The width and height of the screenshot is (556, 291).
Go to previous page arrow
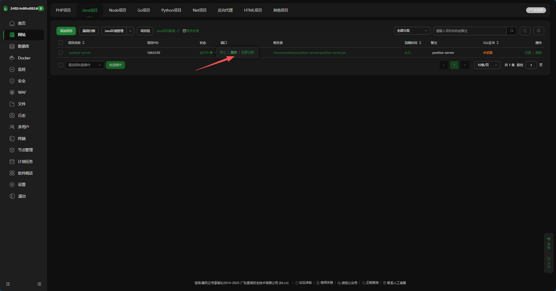tap(444, 65)
